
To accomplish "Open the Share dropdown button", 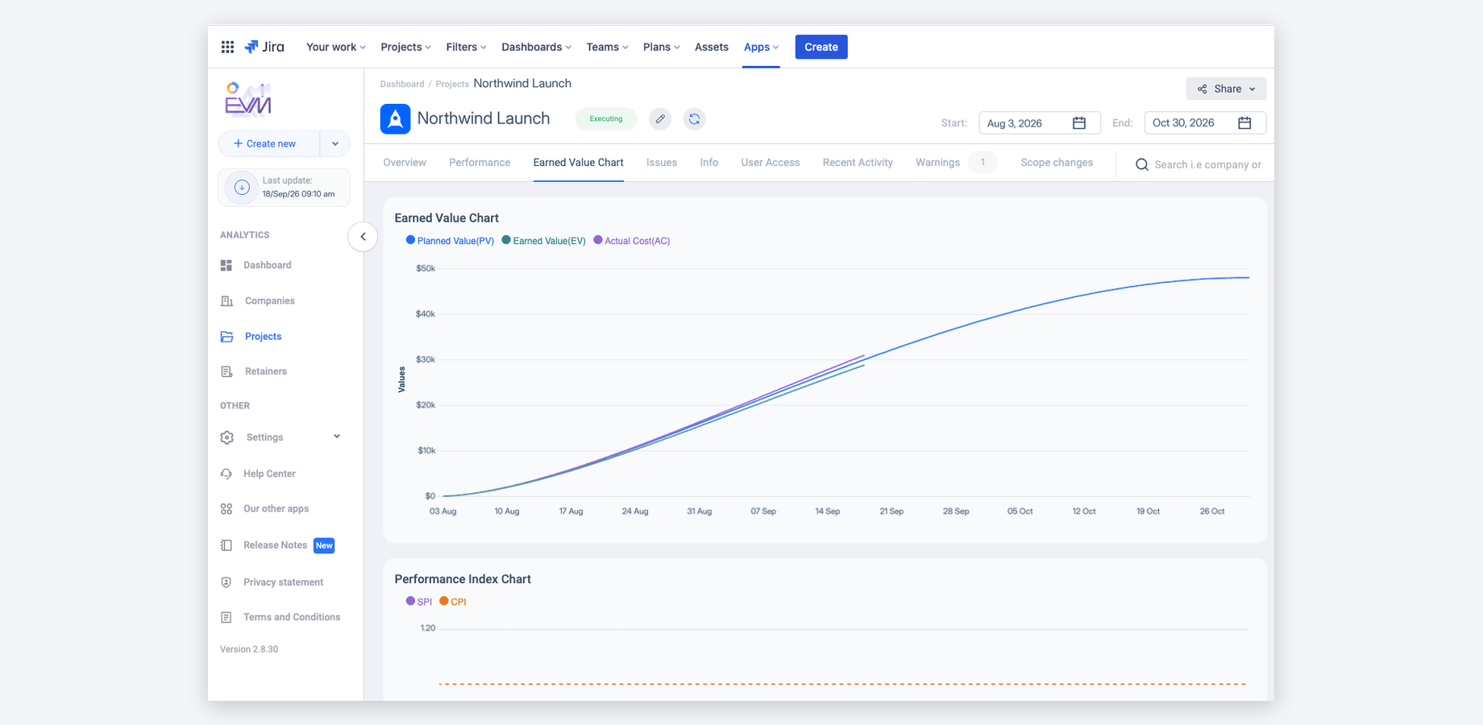I will [x=1226, y=89].
